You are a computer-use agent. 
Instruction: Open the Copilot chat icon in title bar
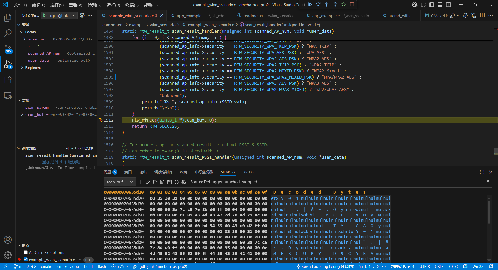pyautogui.click(x=415, y=5)
